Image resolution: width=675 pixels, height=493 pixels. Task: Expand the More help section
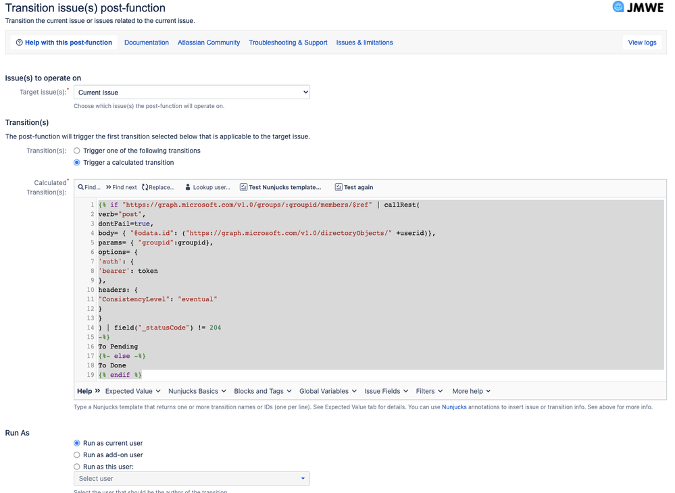(472, 391)
